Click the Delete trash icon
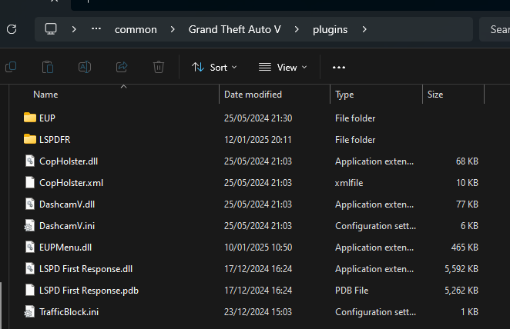The image size is (510, 329). tap(159, 67)
